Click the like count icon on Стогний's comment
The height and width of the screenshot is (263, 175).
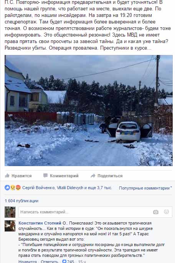point(64,261)
